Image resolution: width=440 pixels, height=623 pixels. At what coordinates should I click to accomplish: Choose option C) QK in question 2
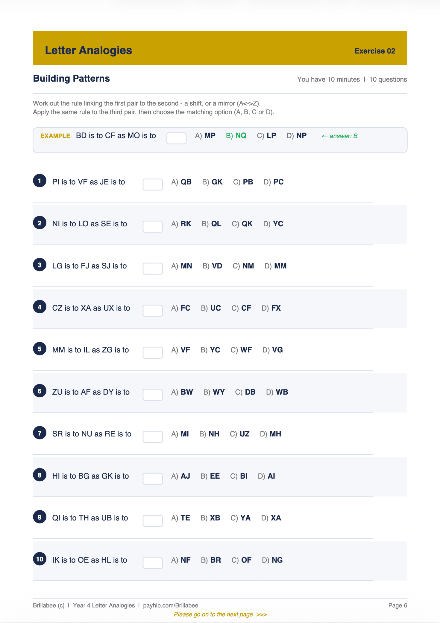pyautogui.click(x=242, y=224)
